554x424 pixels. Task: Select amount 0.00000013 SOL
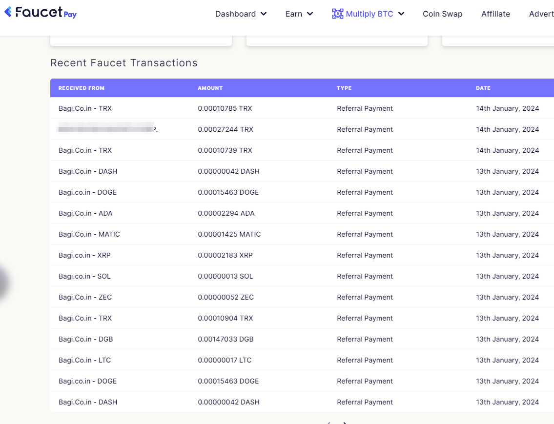(x=225, y=276)
